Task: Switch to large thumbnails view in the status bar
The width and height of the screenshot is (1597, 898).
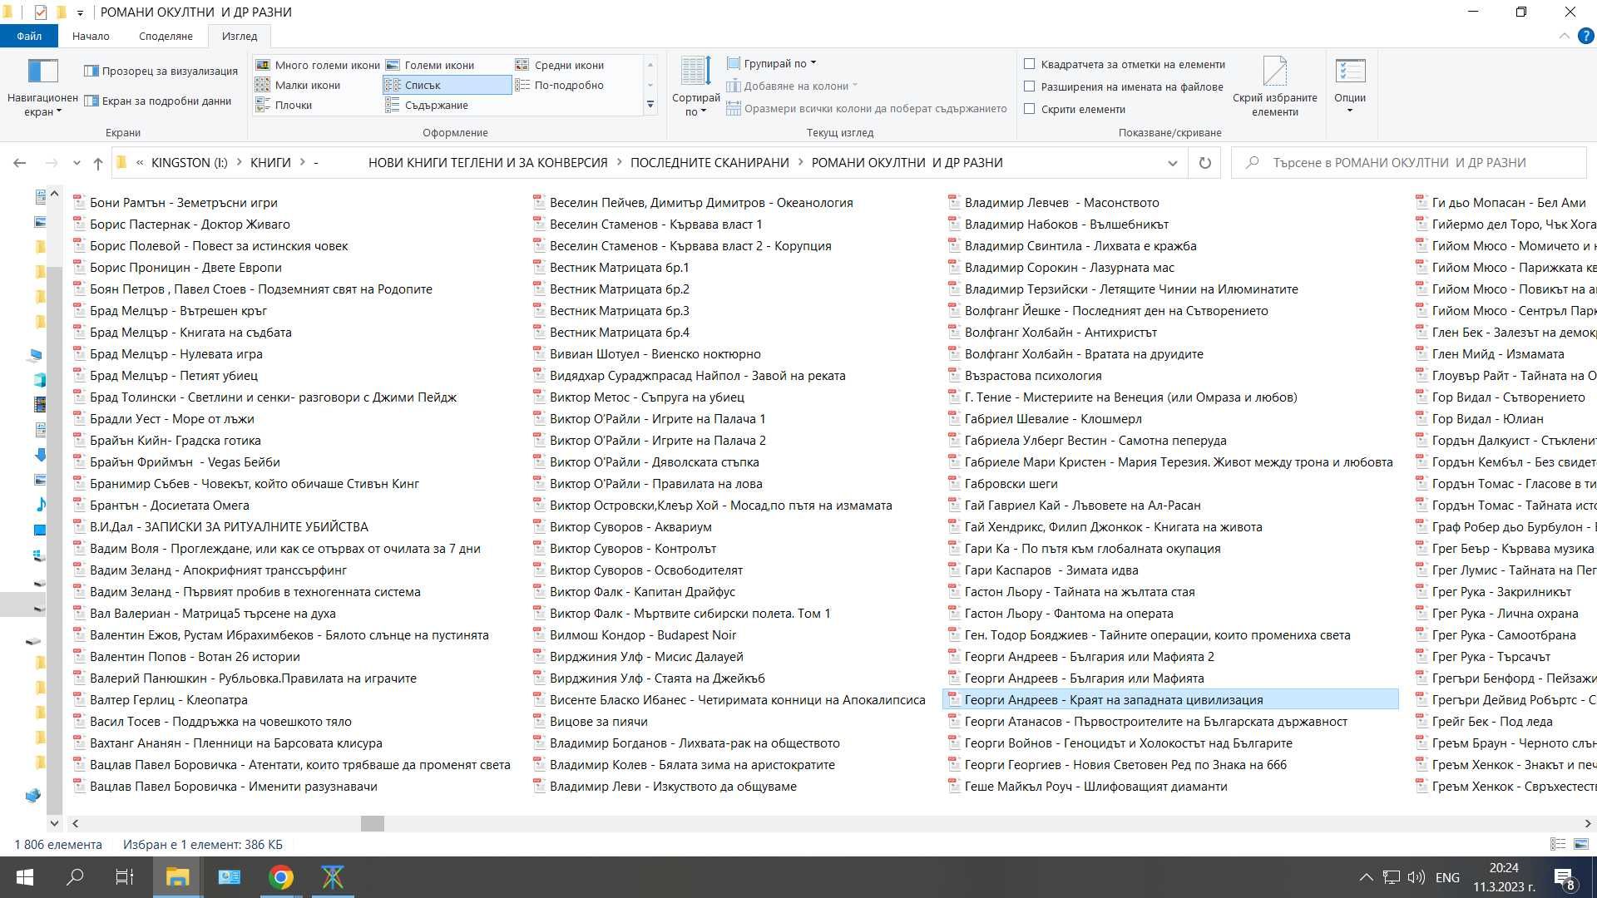Action: click(1581, 844)
